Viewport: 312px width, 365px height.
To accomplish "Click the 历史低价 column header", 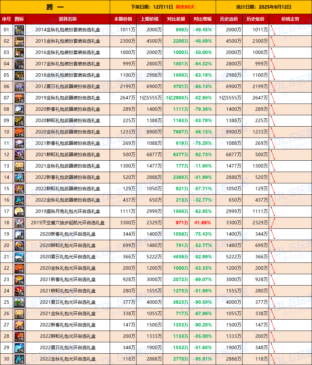I will [x=256, y=19].
